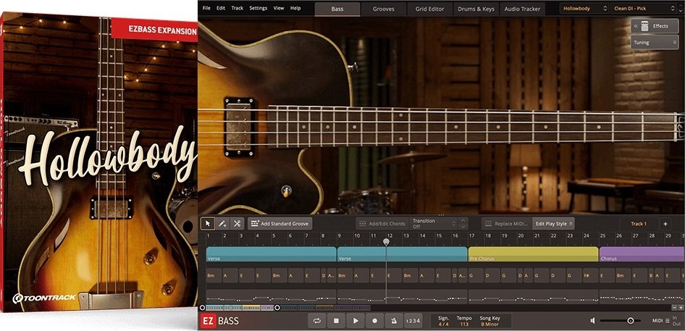Select the scissors split tool
685x331 pixels.
click(x=237, y=223)
